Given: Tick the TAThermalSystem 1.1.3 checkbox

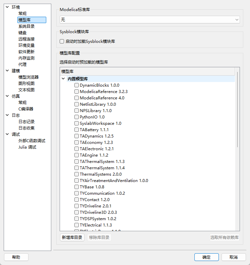Looking at the screenshot, I should click(x=76, y=162).
